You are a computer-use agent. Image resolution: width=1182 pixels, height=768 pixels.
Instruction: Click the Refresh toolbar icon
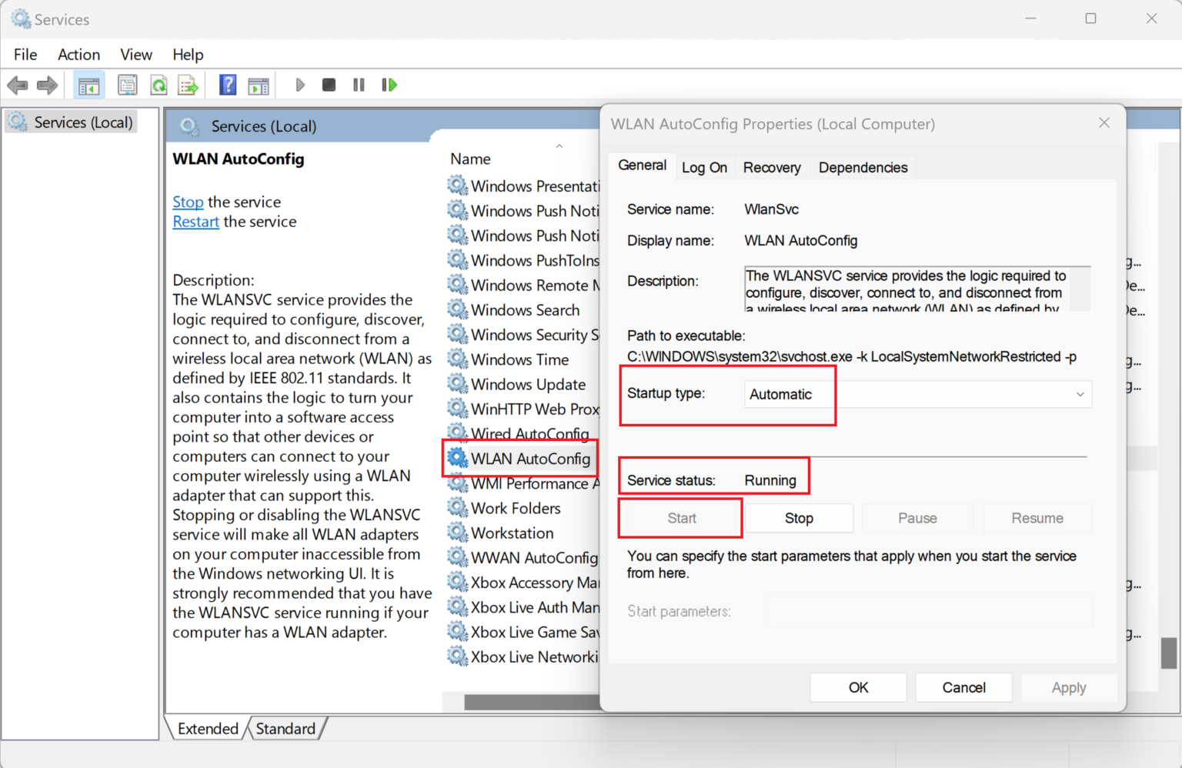point(159,85)
